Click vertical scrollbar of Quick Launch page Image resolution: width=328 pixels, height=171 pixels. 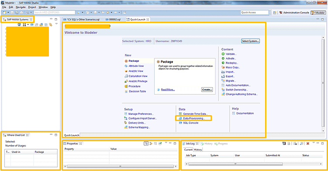323,83
